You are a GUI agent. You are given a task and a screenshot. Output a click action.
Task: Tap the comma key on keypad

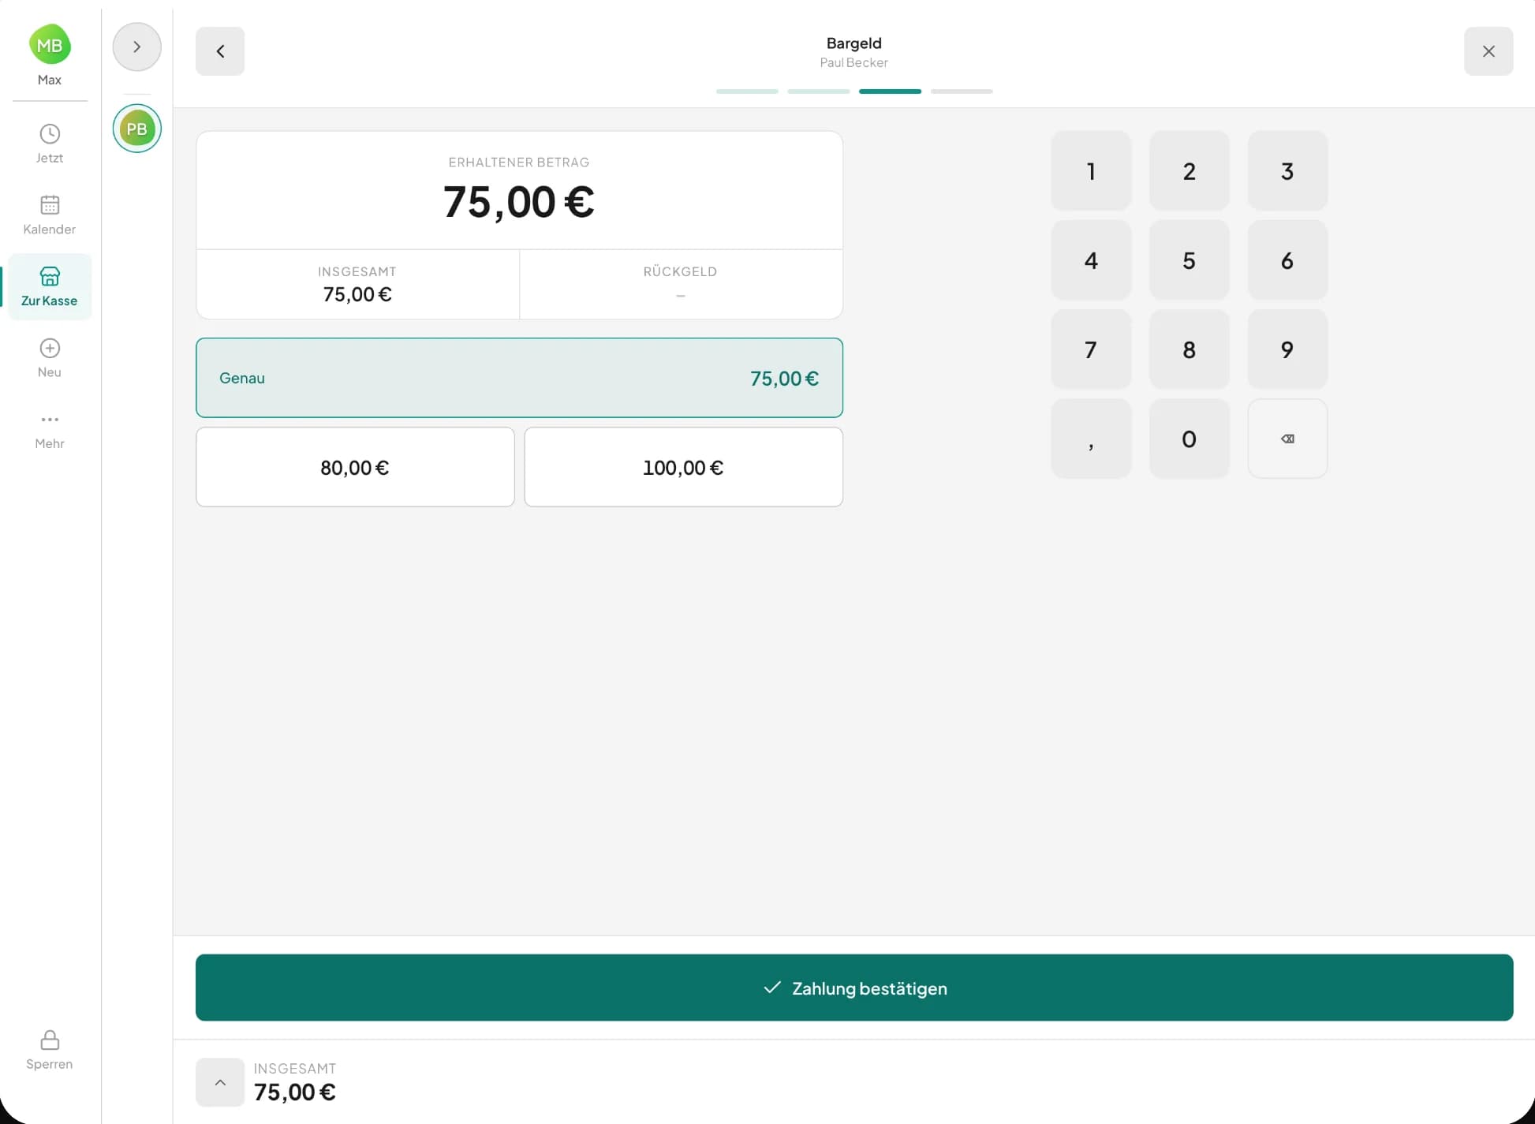pos(1091,439)
